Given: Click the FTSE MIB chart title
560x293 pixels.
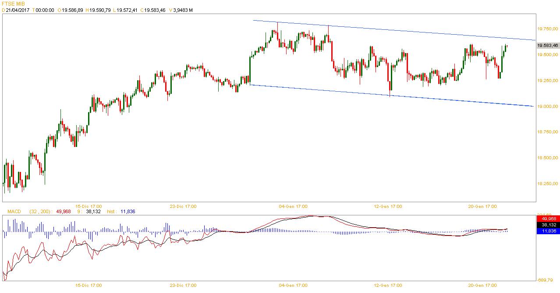Looking at the screenshot, I should (x=13, y=4).
